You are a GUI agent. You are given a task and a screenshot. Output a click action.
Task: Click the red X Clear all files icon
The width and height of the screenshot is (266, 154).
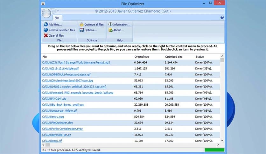pyautogui.click(x=45, y=35)
